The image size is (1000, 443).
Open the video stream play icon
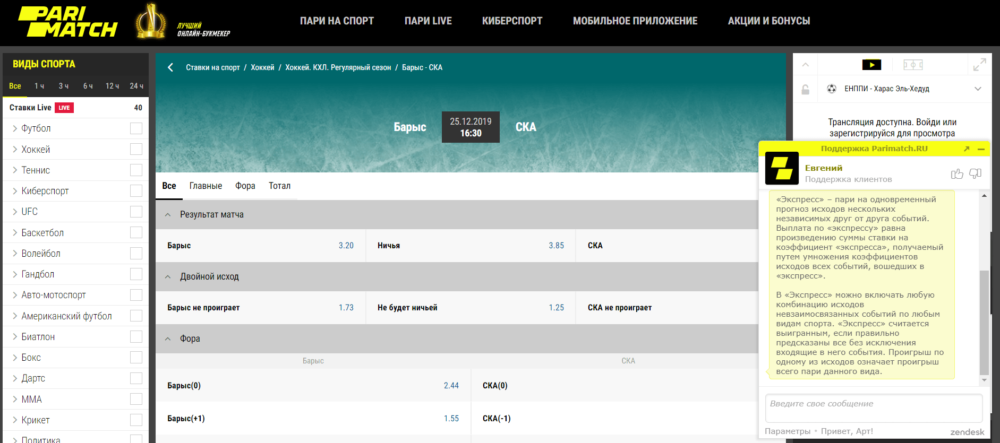(x=871, y=65)
